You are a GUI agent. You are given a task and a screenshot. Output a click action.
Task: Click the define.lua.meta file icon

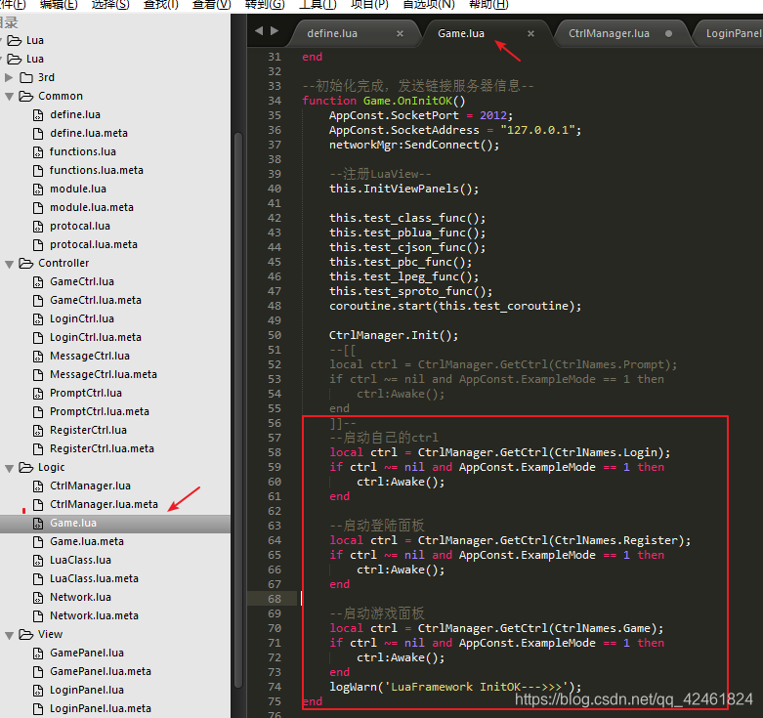pos(38,133)
